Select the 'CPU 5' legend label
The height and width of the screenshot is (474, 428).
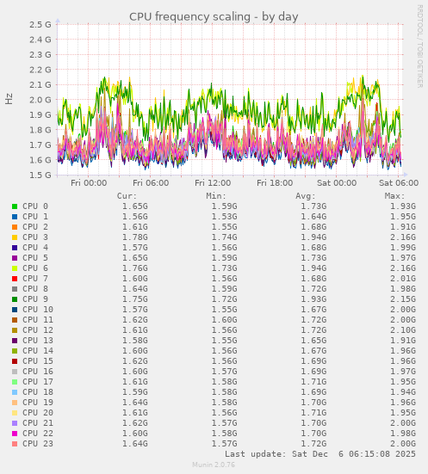click(35, 258)
